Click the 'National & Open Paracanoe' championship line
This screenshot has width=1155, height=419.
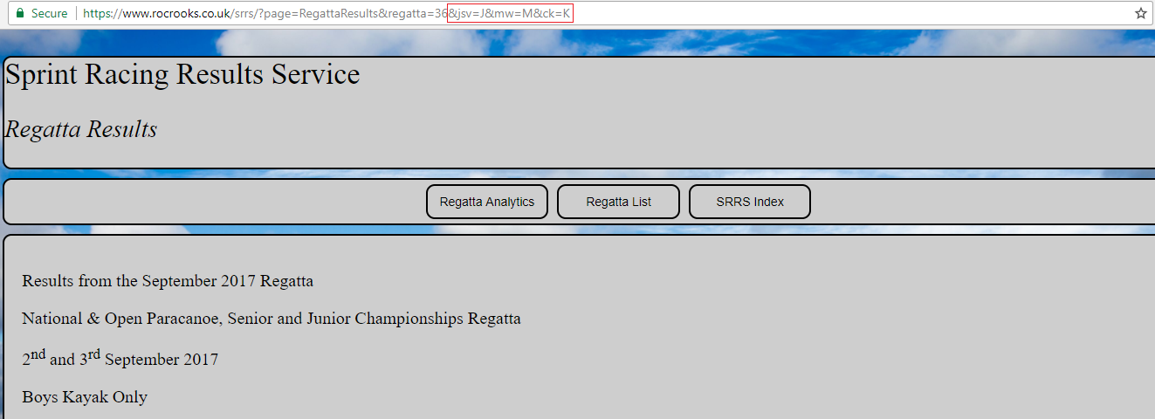click(x=271, y=319)
